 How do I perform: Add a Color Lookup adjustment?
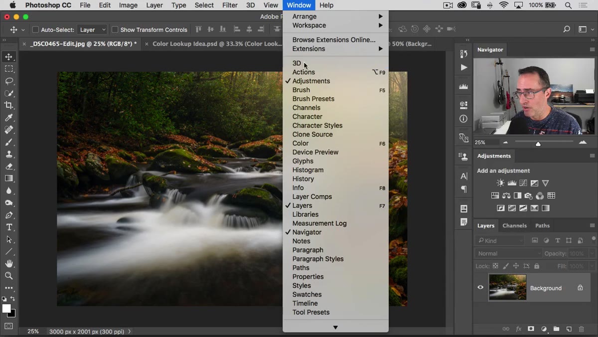point(551,195)
